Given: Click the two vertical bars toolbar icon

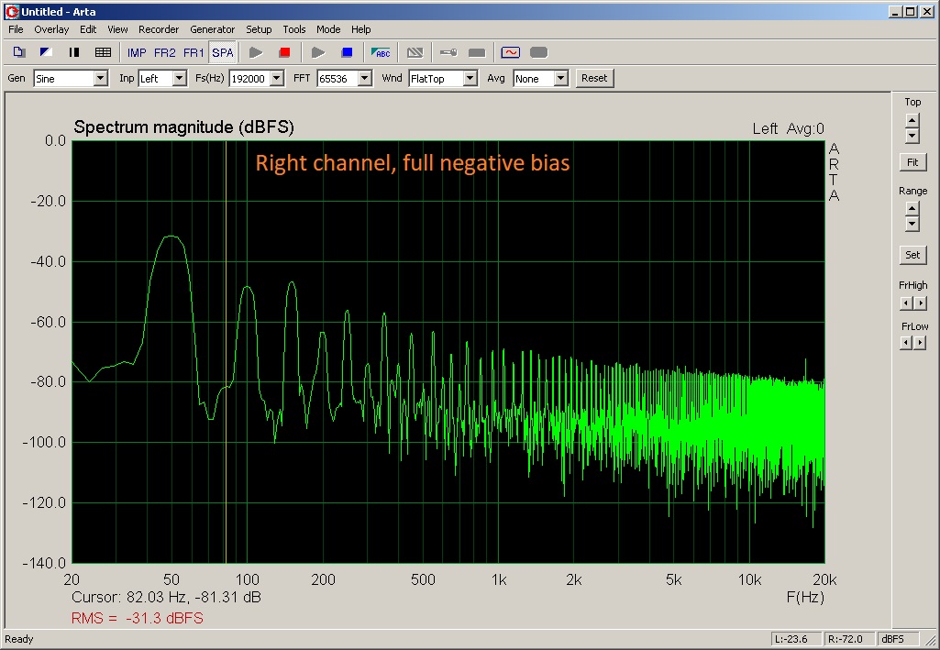Looking at the screenshot, I should (74, 52).
